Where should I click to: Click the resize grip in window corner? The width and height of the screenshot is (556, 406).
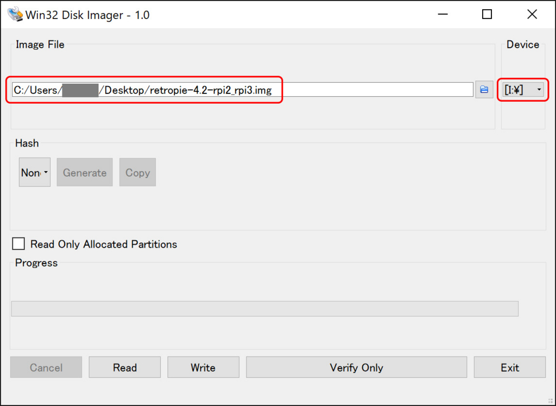point(550,401)
